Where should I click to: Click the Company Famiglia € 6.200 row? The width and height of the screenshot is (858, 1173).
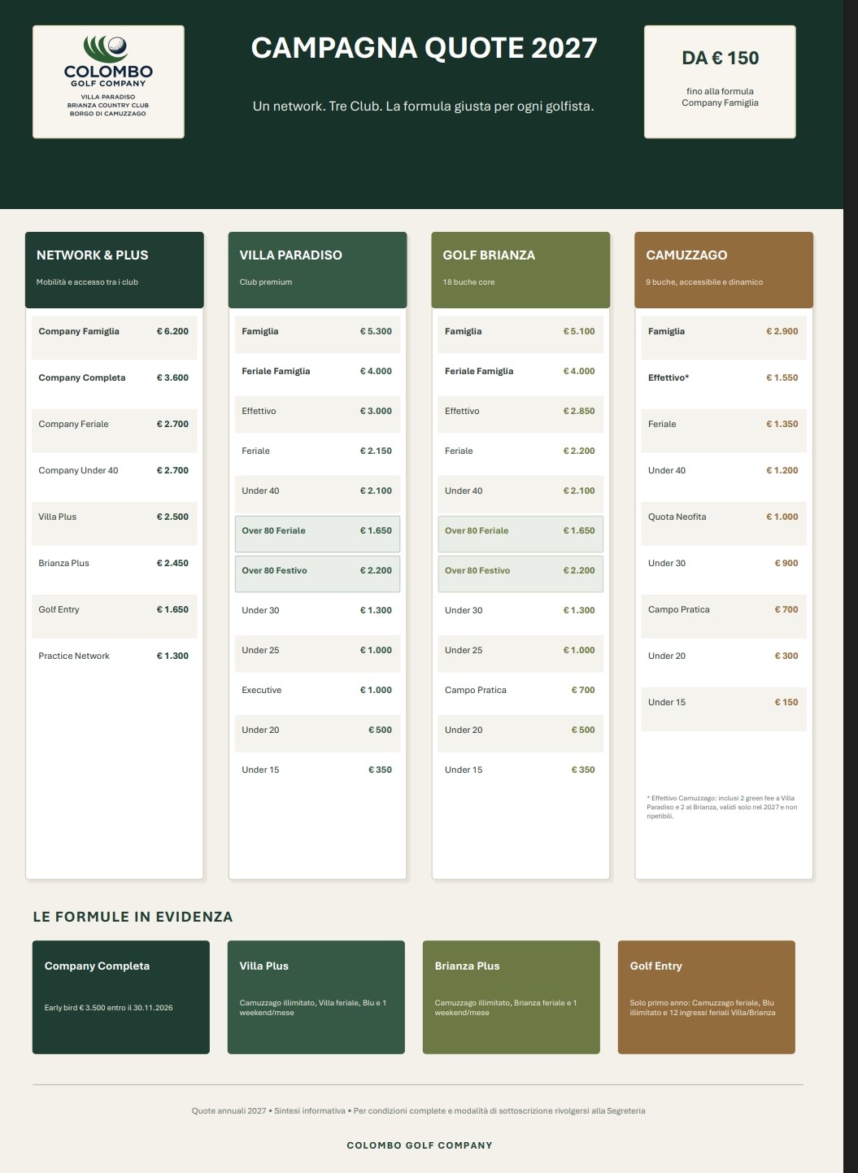[x=115, y=337]
